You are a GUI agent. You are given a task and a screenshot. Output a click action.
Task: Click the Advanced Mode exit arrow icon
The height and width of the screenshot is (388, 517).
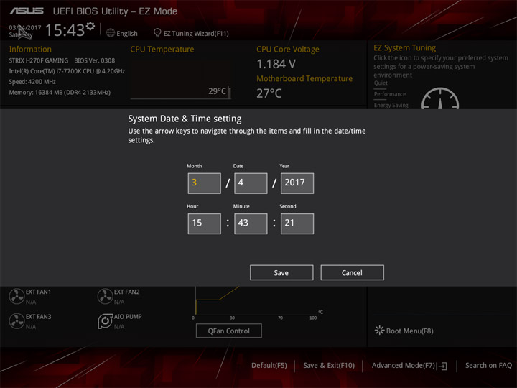click(x=442, y=366)
